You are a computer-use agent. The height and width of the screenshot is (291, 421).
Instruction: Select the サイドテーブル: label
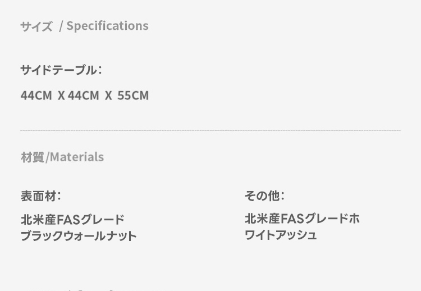tap(61, 70)
